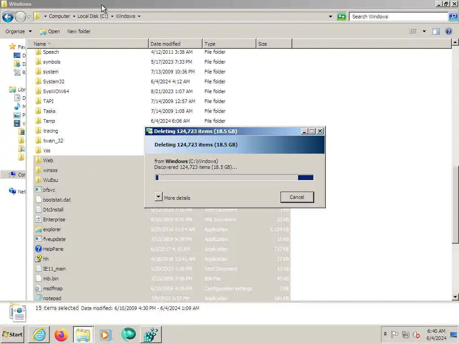Select the bfsvc application file
The width and height of the screenshot is (459, 344).
pos(49,190)
